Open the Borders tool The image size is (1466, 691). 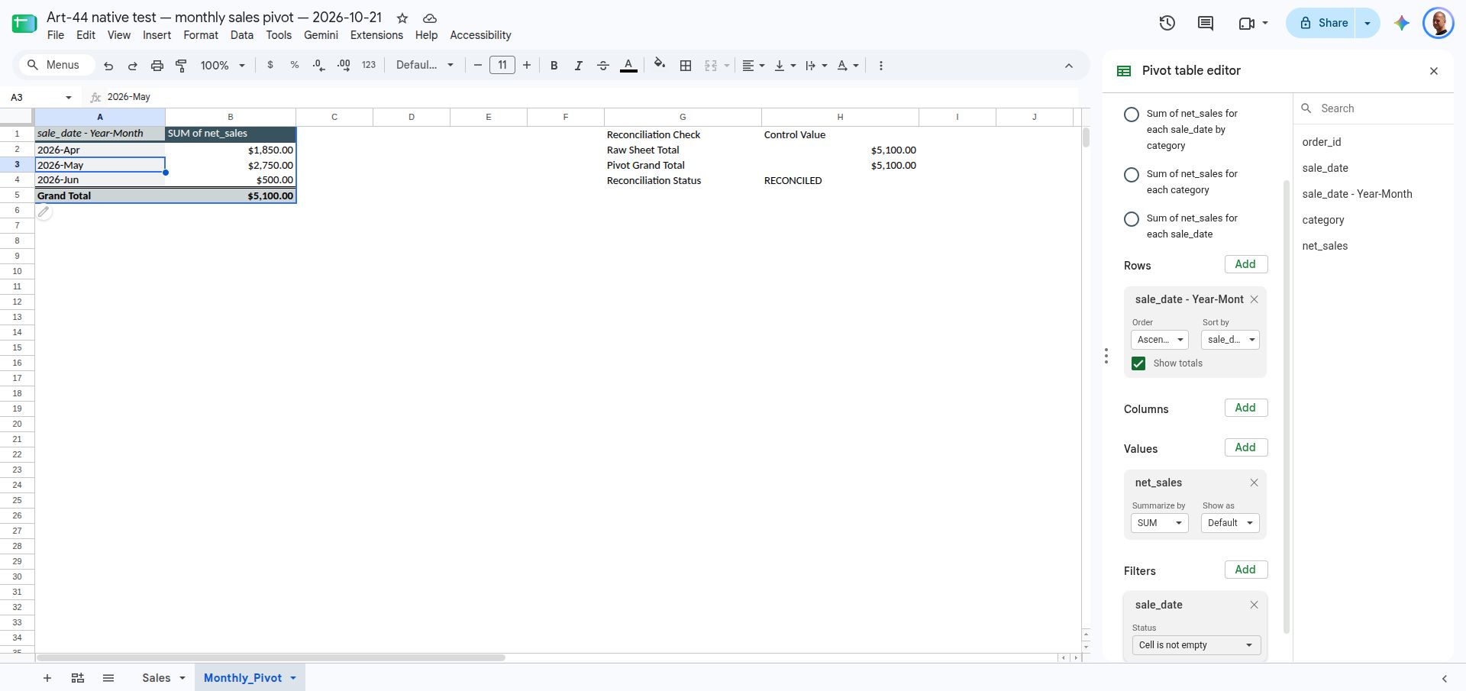[686, 66]
